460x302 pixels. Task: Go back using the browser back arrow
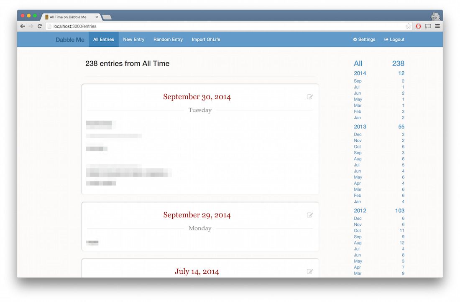pos(22,26)
